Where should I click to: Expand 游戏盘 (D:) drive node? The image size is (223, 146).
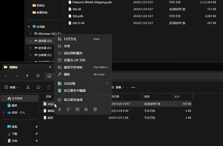(30, 41)
